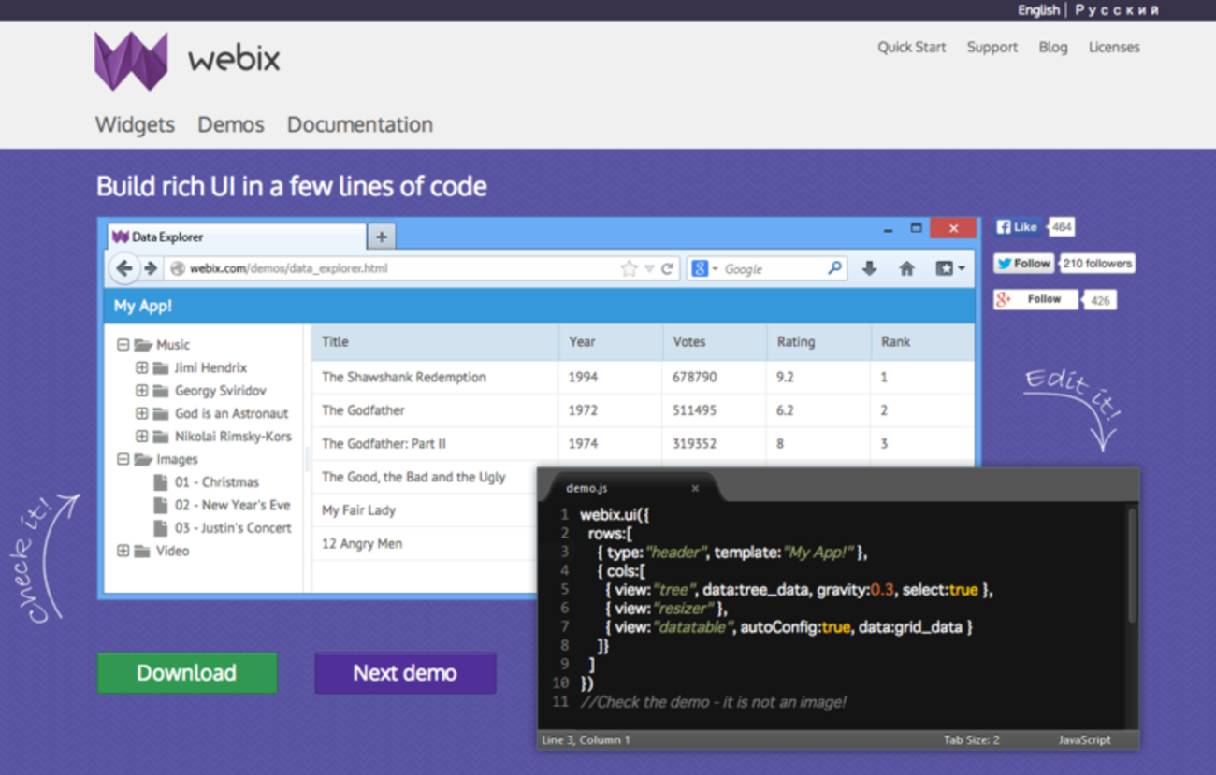Click the search magnifier icon in Google box
Screen dimensions: 1216x775
834,268
